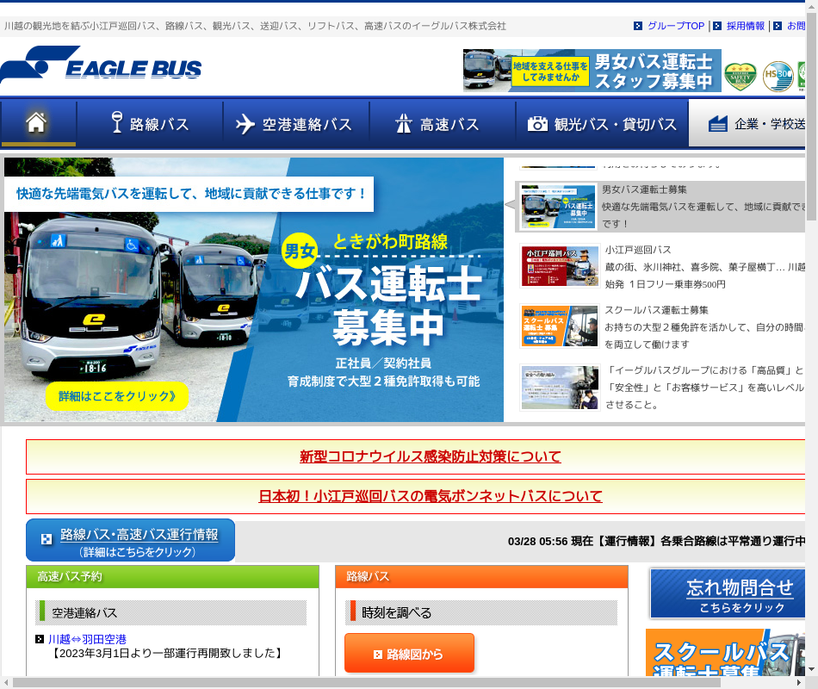Click the camera icon beside 観光バス・貸切バス
This screenshot has width=818, height=689.
(537, 124)
